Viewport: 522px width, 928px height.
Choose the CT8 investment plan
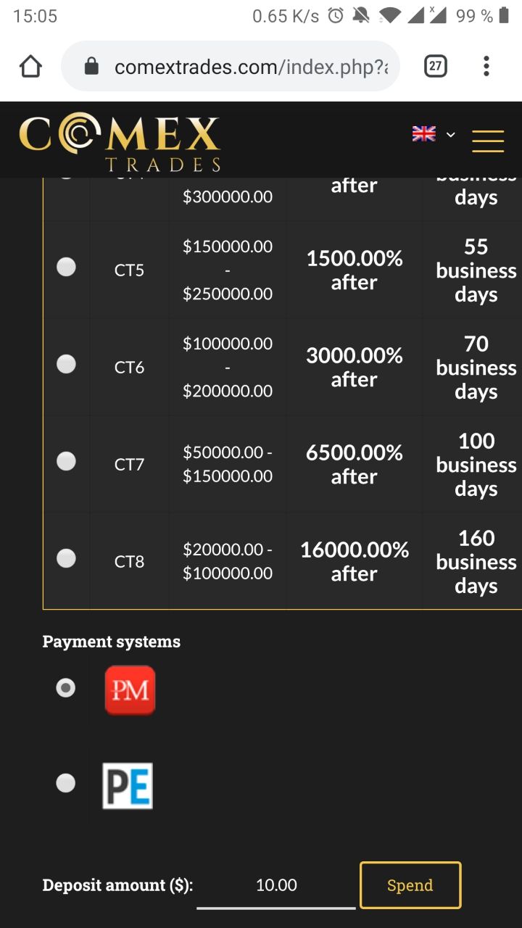[x=66, y=558]
